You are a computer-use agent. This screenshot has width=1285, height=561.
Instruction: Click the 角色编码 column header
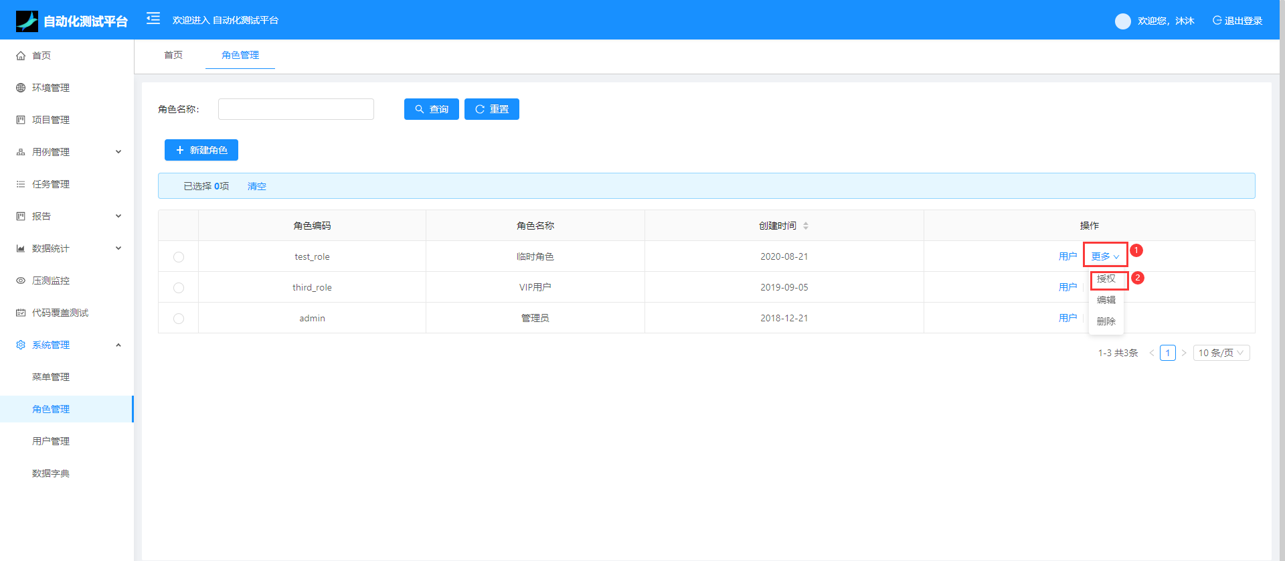[x=312, y=226]
